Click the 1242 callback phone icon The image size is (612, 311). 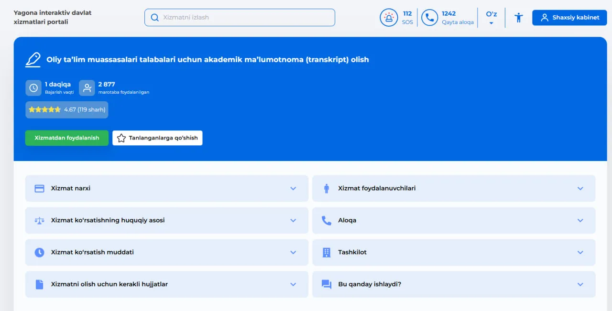click(429, 18)
